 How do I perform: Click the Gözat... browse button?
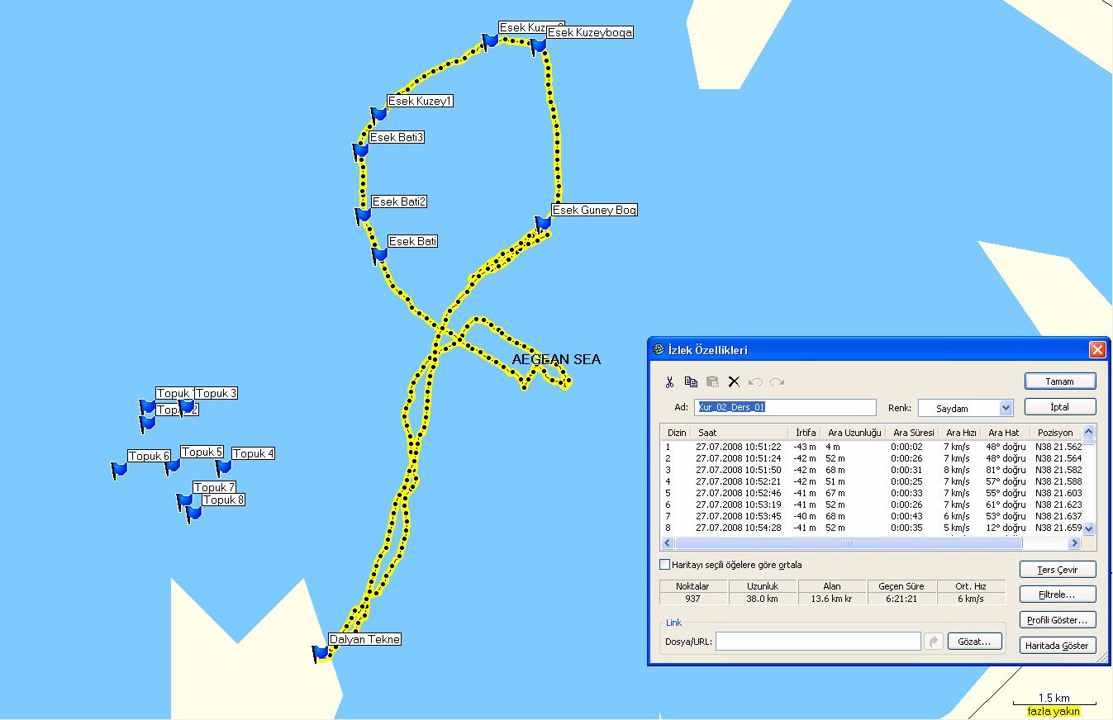[x=975, y=642]
